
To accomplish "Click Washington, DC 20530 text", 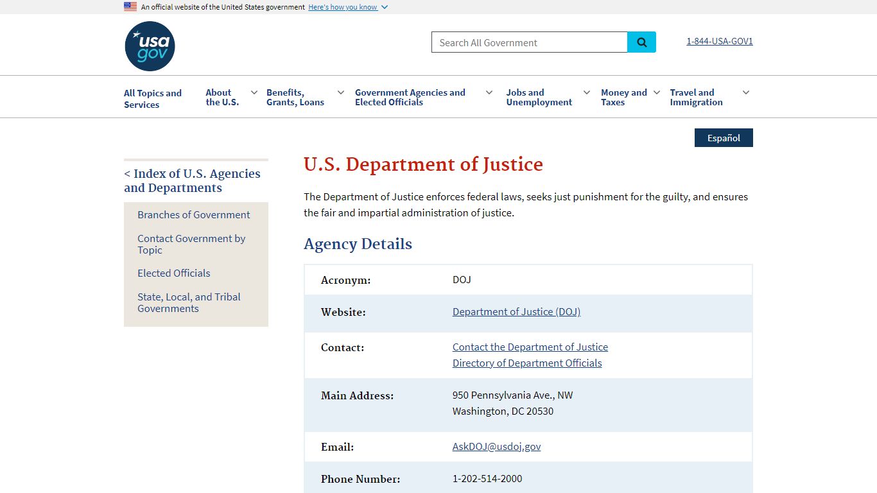I will coord(503,411).
